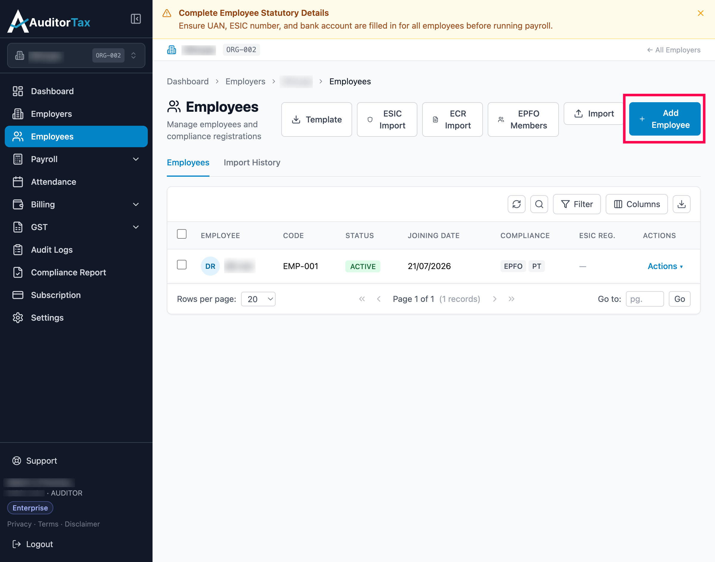This screenshot has width=715, height=562.
Task: Click Employers in the breadcrumb
Action: click(x=245, y=81)
